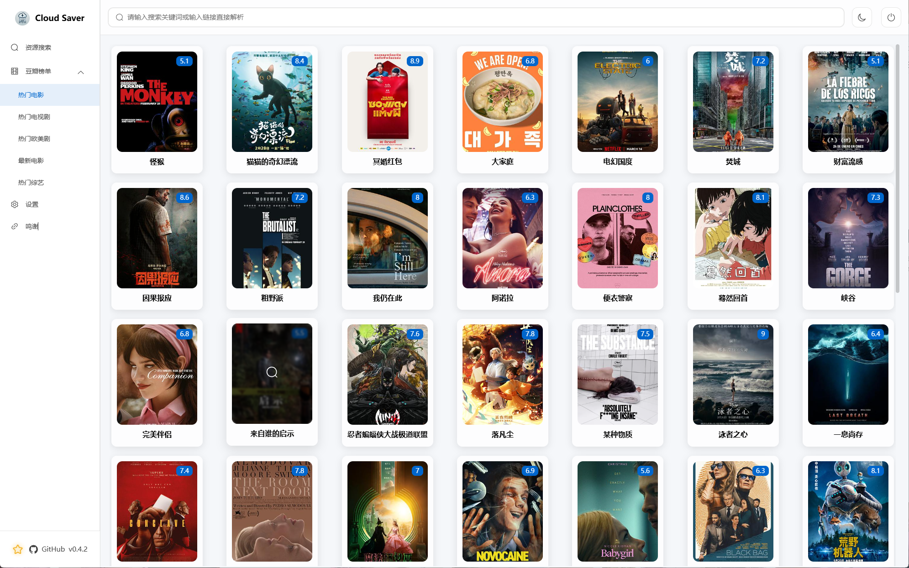
Task: Click the power logout icon
Action: [891, 17]
